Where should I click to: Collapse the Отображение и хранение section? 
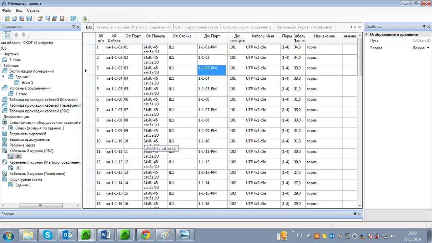click(x=367, y=34)
